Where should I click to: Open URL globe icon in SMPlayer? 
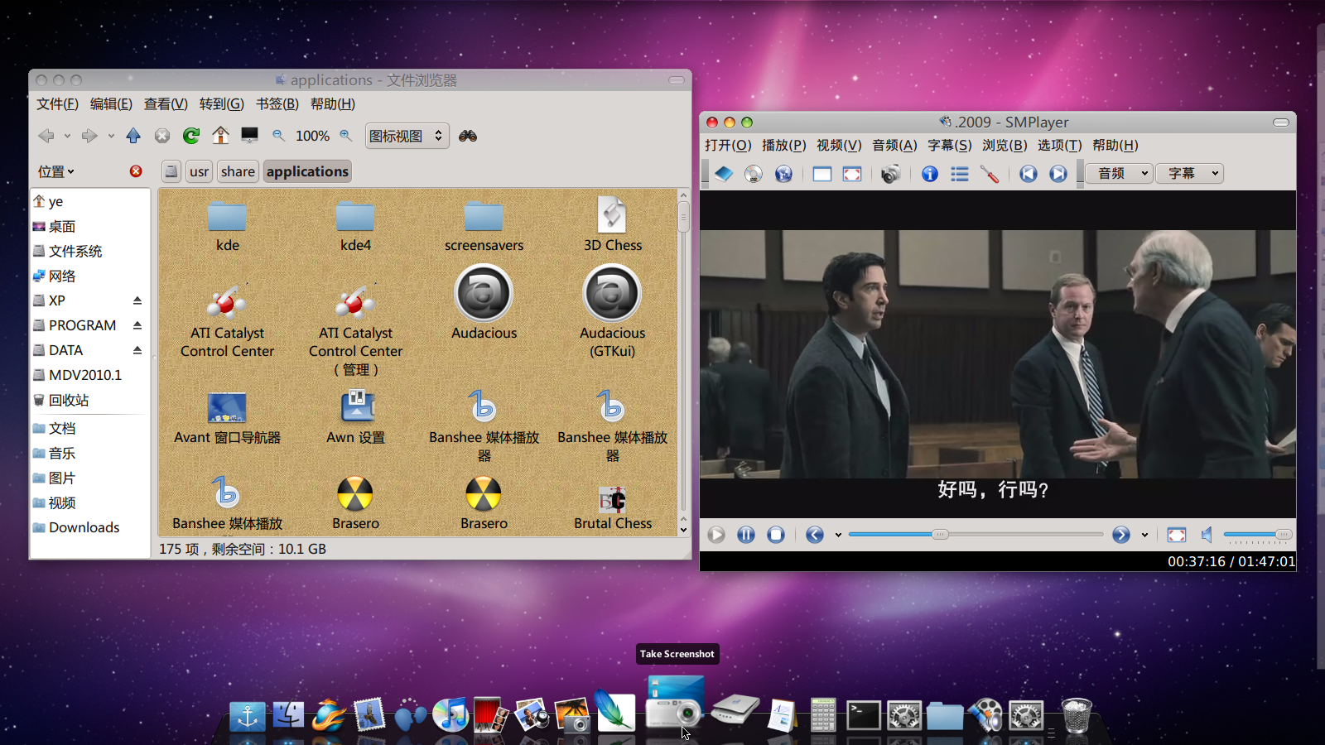pyautogui.click(x=783, y=174)
